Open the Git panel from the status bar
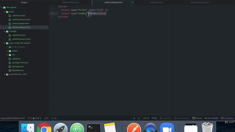Viewport: 235px width, 132px height. pyautogui.click(x=211, y=118)
